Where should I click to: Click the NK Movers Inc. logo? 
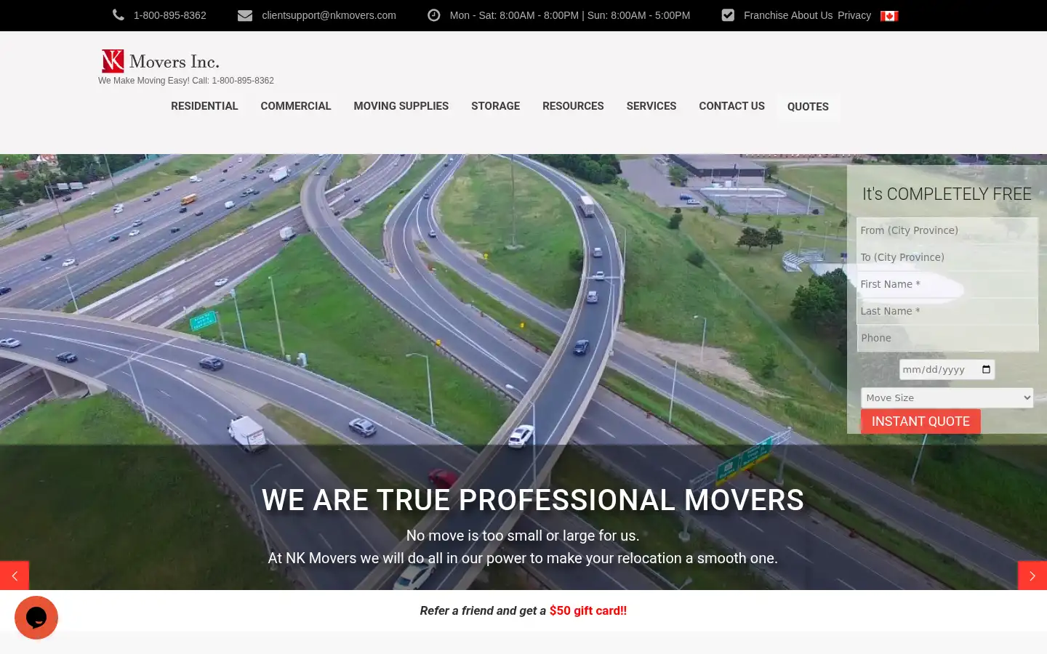(x=161, y=61)
